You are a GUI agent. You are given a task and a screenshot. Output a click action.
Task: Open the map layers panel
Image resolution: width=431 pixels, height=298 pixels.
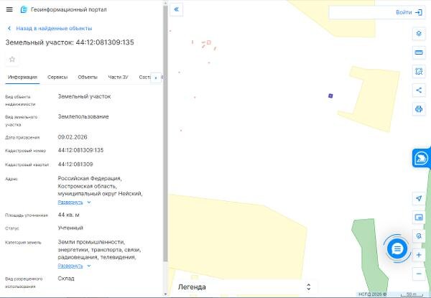pos(419,34)
